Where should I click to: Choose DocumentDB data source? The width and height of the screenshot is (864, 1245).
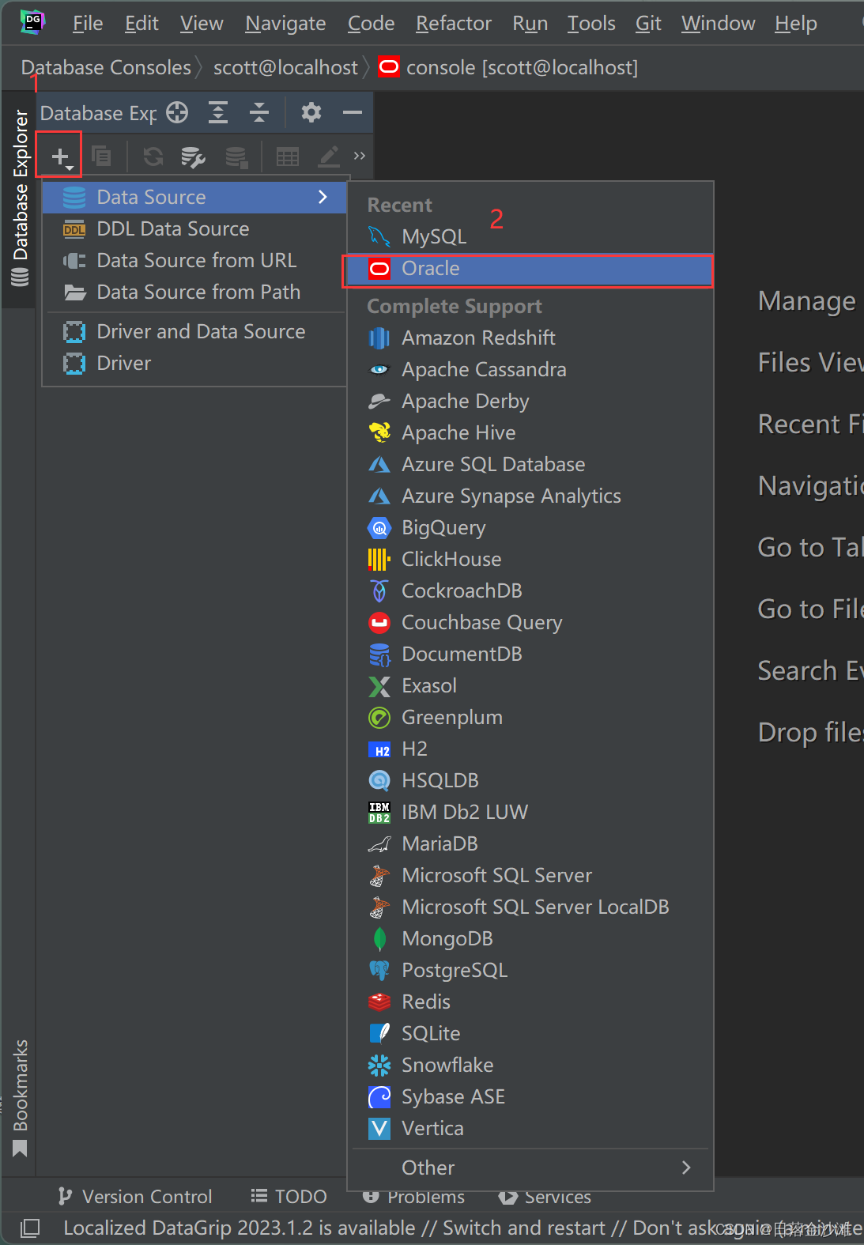tap(530, 654)
